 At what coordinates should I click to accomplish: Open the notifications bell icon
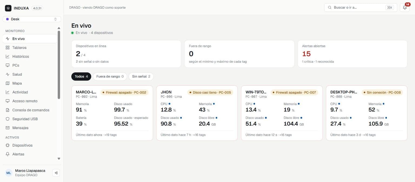(x=405, y=8)
